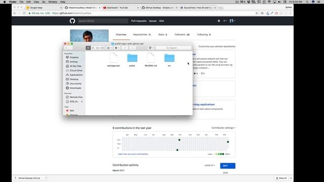Viewport: 324px width, 182px height.
Task: Click the browser reload button
Action: pos(24,13)
